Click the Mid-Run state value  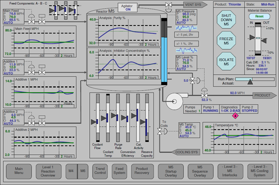(268, 5)
